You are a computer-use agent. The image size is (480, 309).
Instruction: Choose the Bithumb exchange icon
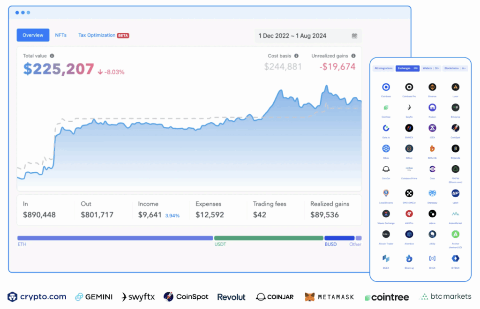(432, 148)
